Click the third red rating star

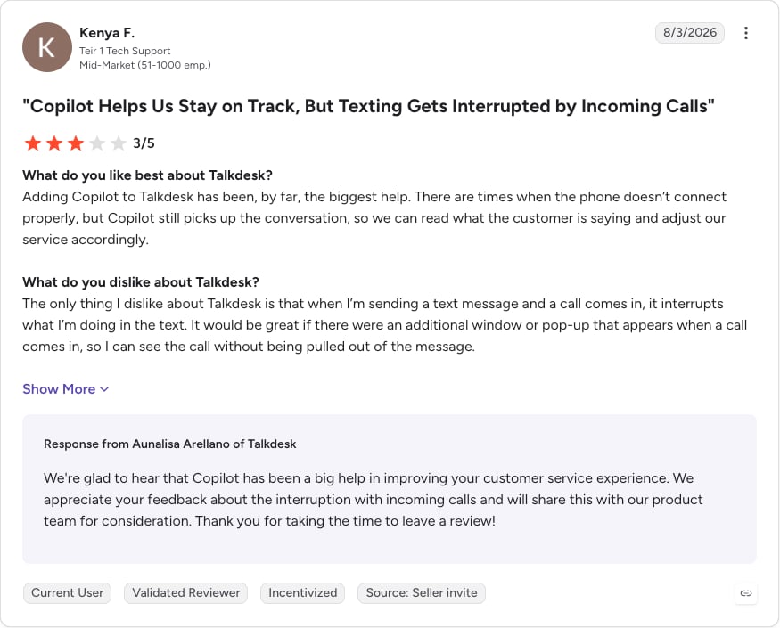[76, 143]
